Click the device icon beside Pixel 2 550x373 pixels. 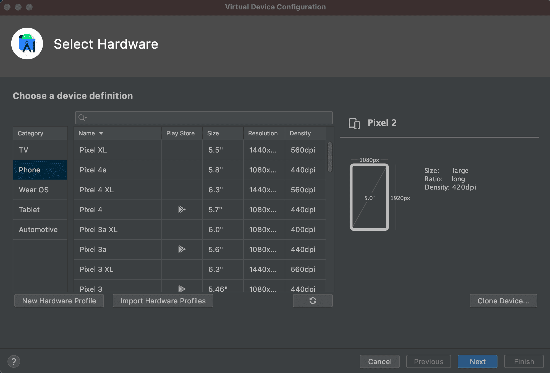click(x=354, y=123)
